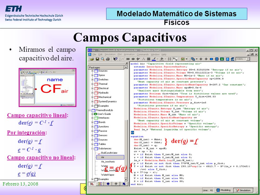
Task: Select the Line drawing tool
Action: click(x=123, y=59)
